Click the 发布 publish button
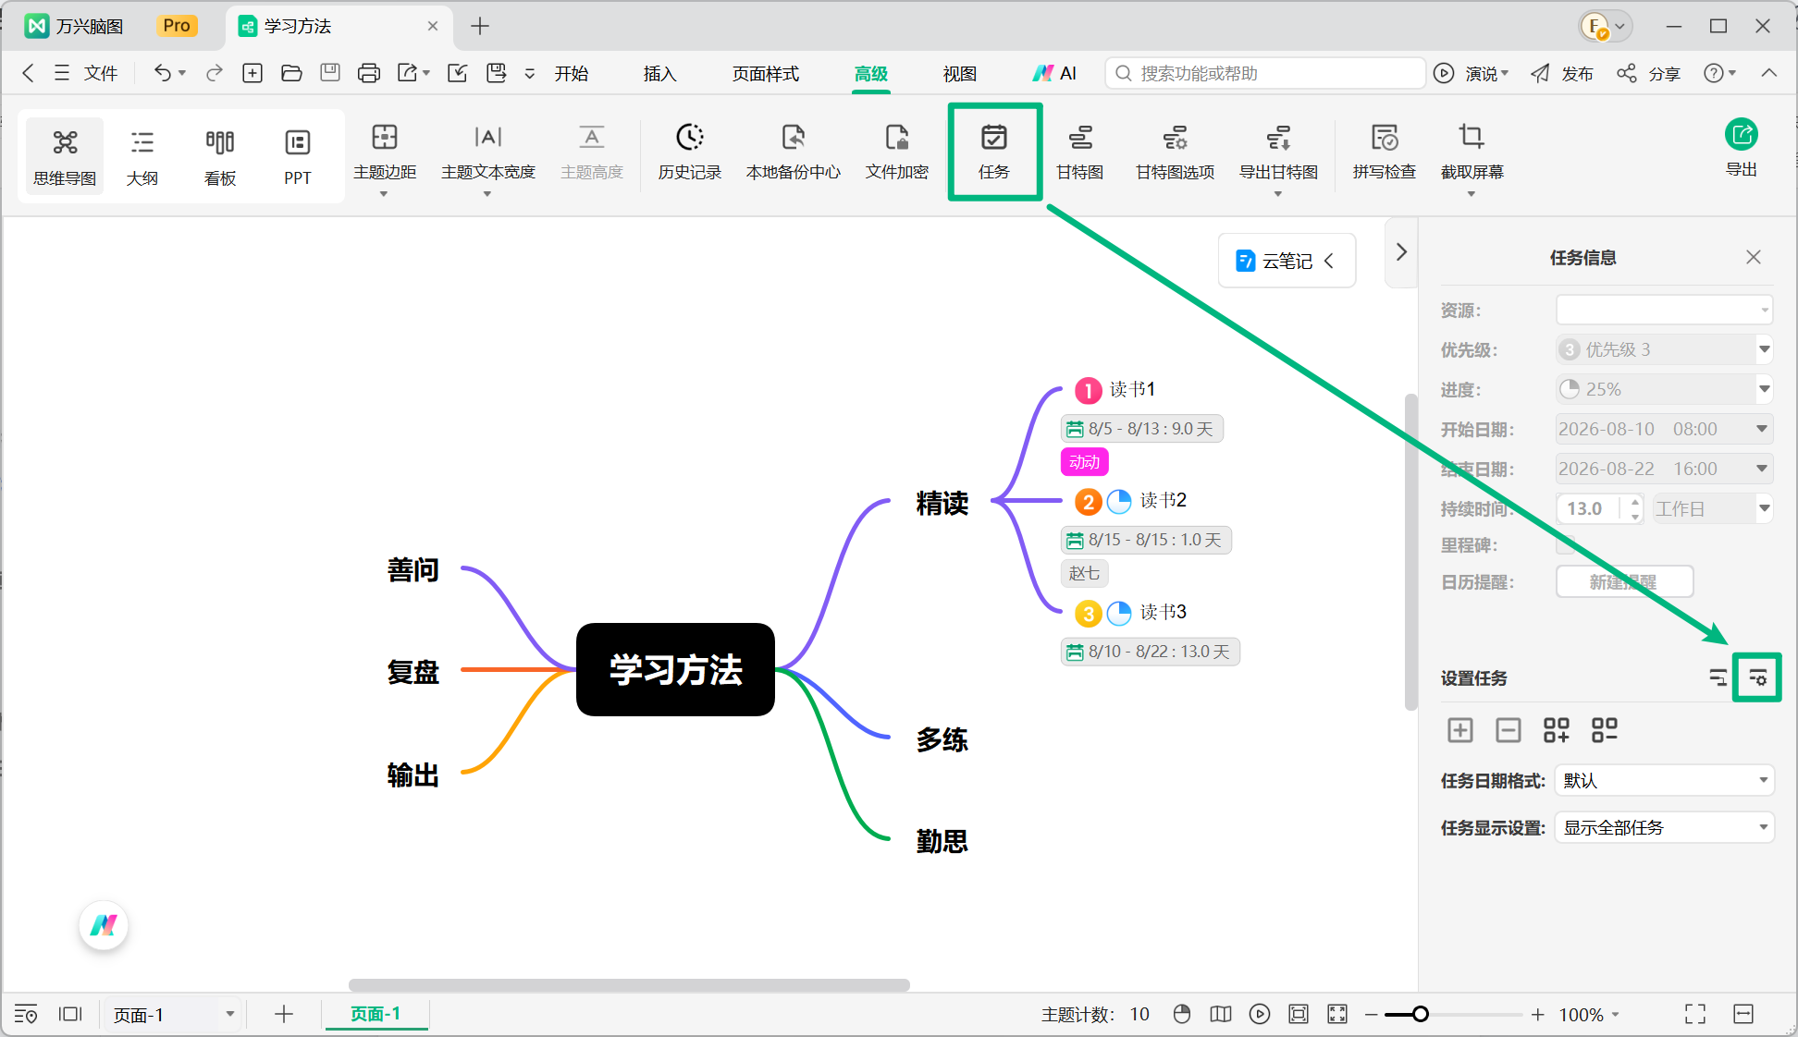The image size is (1798, 1037). pyautogui.click(x=1562, y=74)
